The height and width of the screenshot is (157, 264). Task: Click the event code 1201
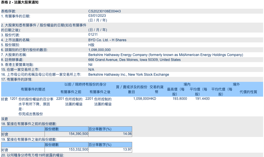click(x=14, y=99)
